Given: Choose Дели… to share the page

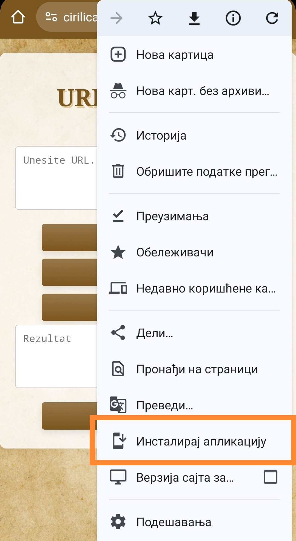Looking at the screenshot, I should 194,333.
